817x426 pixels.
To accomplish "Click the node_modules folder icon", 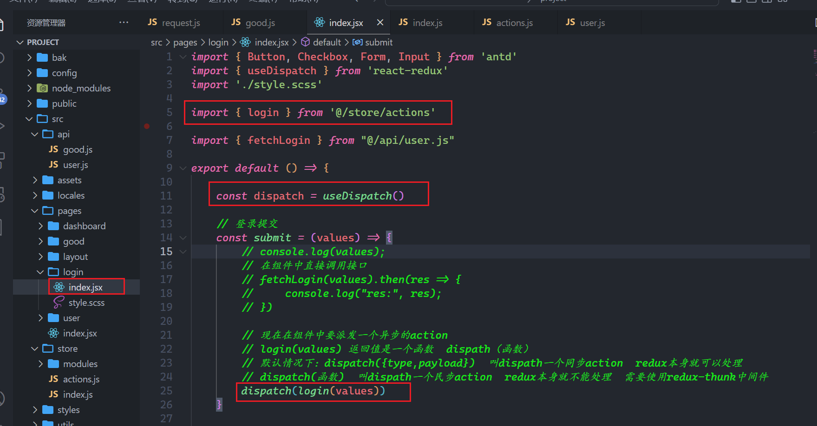I will [42, 88].
